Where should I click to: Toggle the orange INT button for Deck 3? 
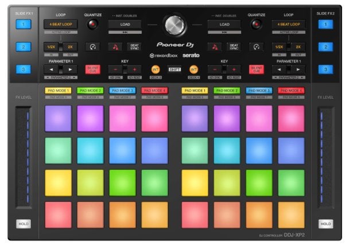156,69
